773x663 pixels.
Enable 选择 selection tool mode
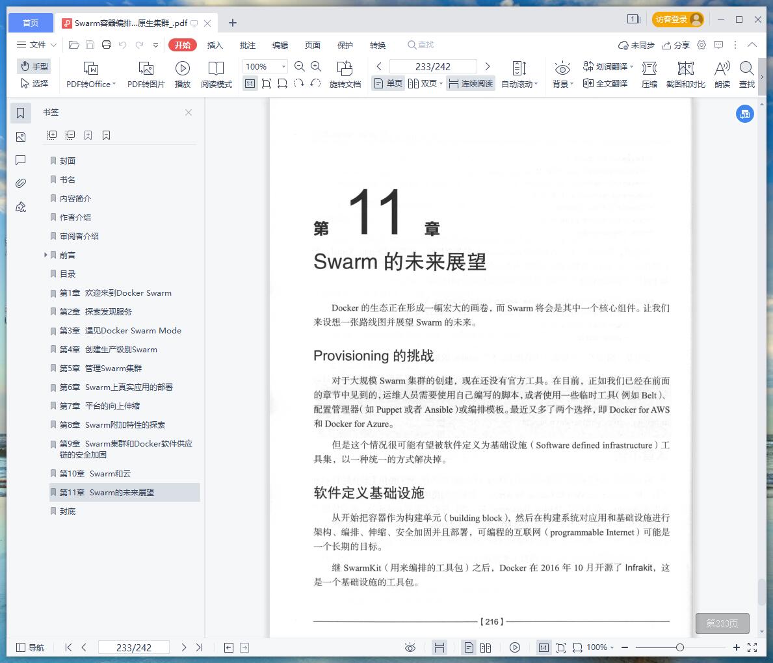pos(34,83)
